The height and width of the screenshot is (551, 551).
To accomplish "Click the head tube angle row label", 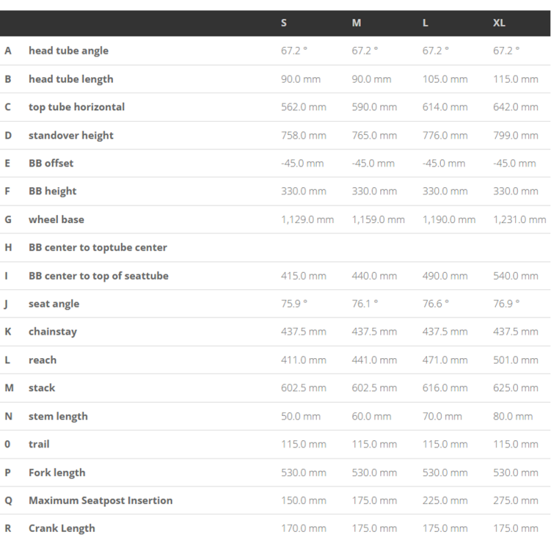I will pos(68,51).
